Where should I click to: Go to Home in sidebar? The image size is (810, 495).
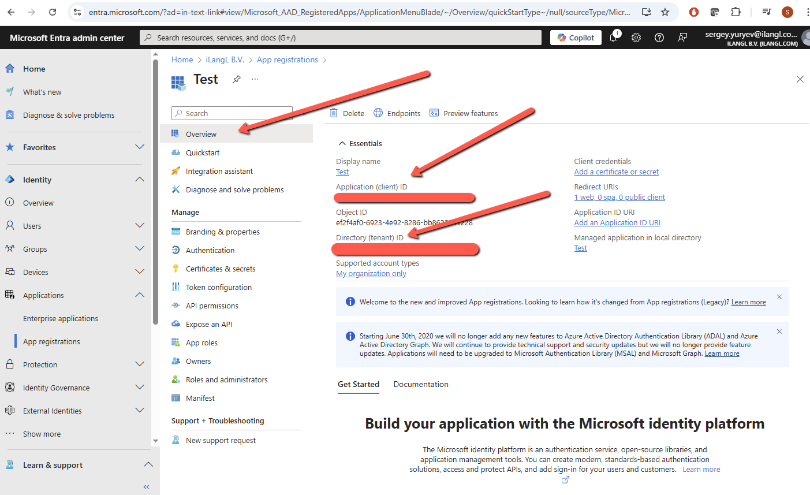34,69
